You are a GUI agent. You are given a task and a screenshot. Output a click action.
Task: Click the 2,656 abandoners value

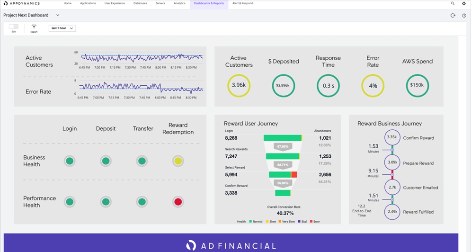tap(325, 175)
